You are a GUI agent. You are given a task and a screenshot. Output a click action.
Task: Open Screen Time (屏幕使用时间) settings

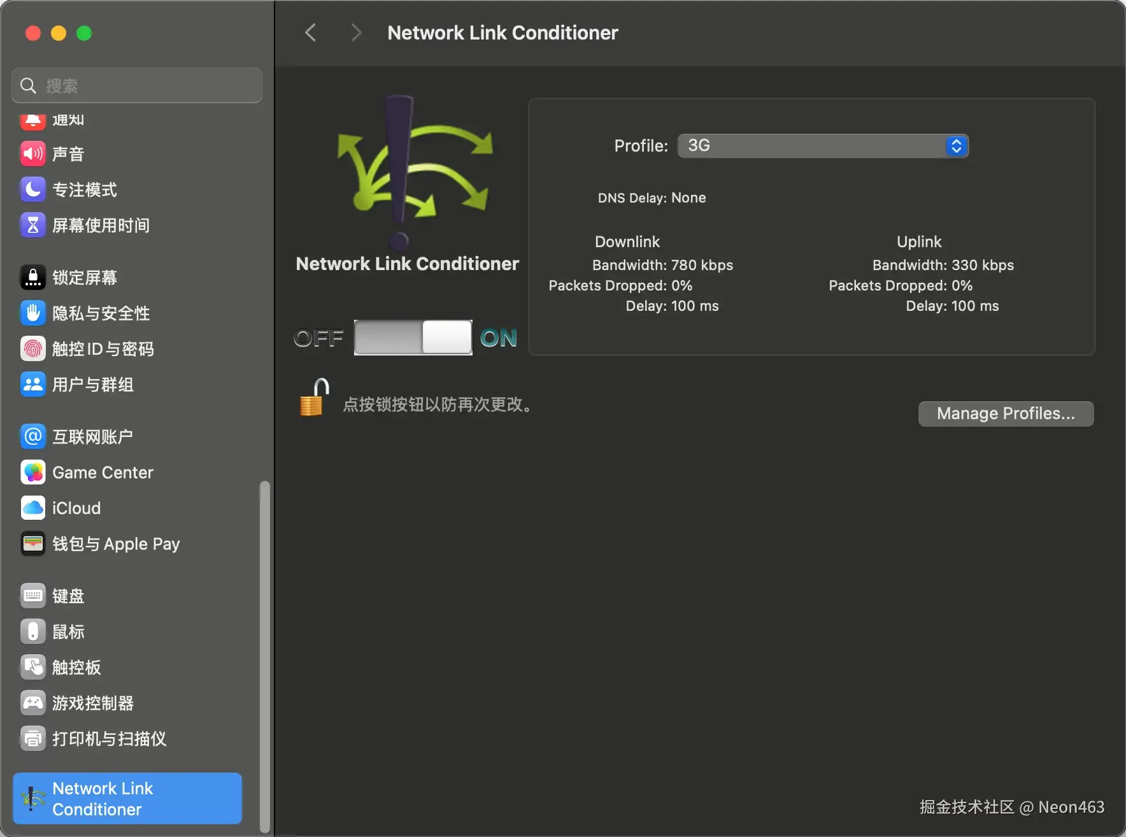(127, 225)
